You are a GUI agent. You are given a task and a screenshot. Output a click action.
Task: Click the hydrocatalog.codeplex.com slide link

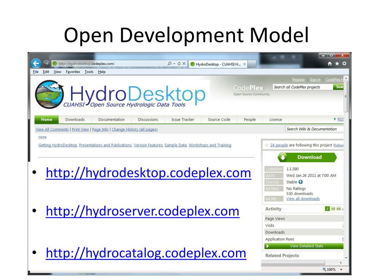pos(146,253)
